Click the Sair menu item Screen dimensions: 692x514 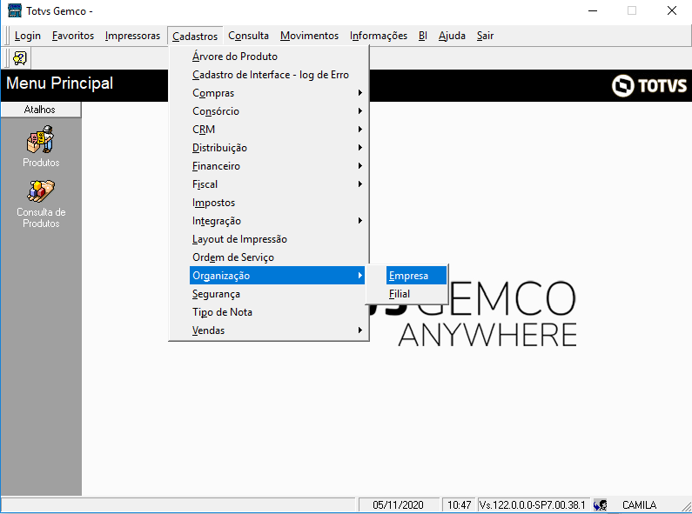click(485, 36)
